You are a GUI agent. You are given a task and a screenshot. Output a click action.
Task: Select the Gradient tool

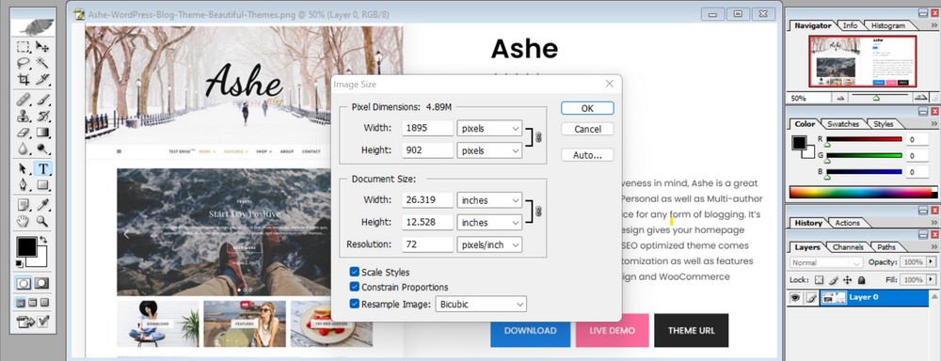point(42,132)
